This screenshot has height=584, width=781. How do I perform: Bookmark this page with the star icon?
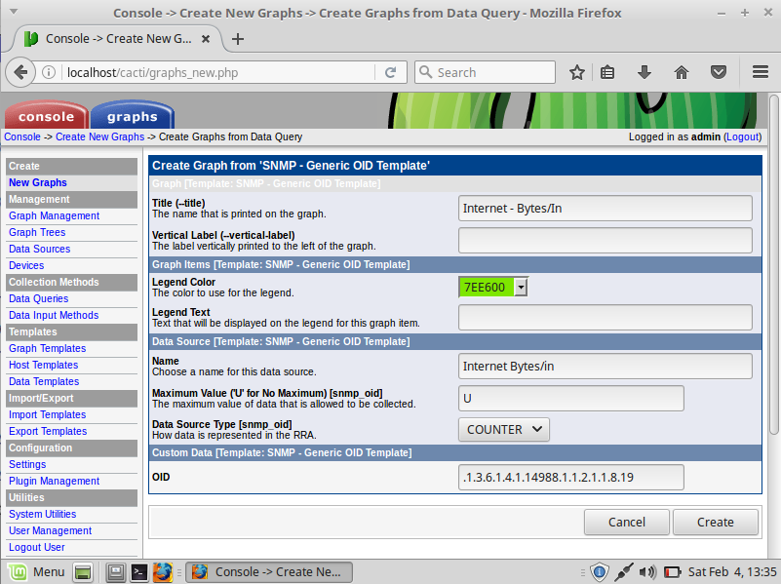[577, 72]
